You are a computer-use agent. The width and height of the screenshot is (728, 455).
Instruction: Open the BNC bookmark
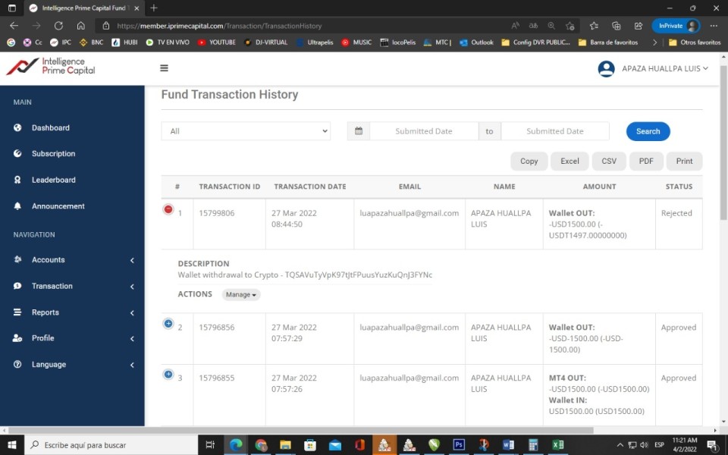point(92,42)
